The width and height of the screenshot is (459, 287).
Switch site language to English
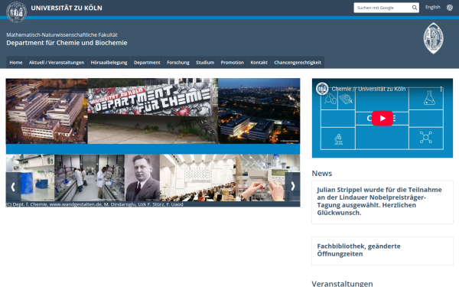click(433, 8)
